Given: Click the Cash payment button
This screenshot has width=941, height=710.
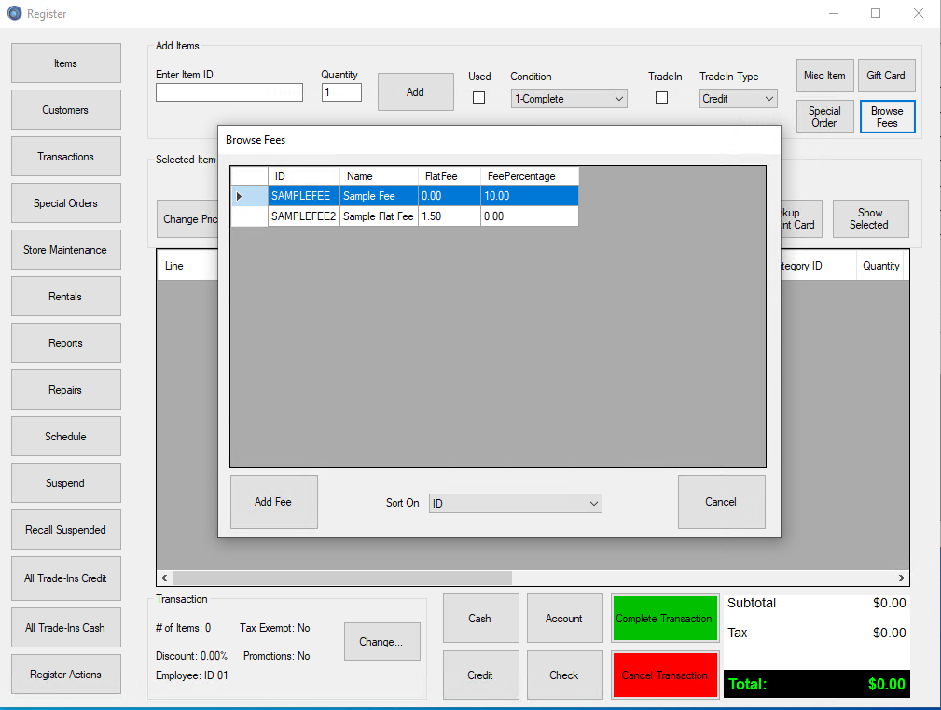Looking at the screenshot, I should pos(480,618).
